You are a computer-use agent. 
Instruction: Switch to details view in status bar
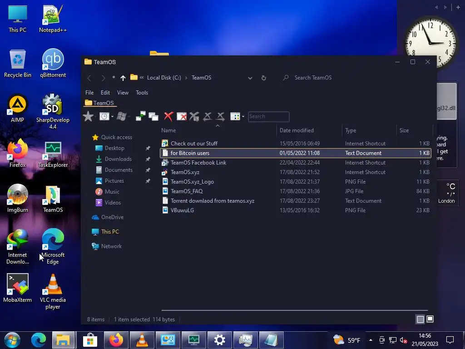pyautogui.click(x=420, y=319)
